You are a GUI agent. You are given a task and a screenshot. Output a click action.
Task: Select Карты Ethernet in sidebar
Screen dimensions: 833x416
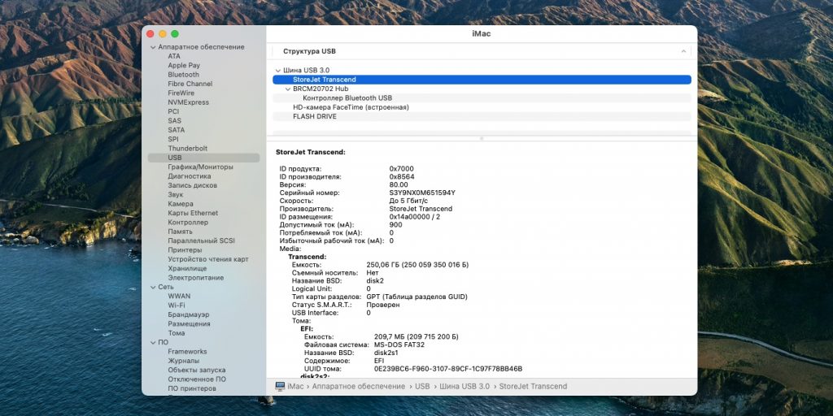click(x=193, y=214)
